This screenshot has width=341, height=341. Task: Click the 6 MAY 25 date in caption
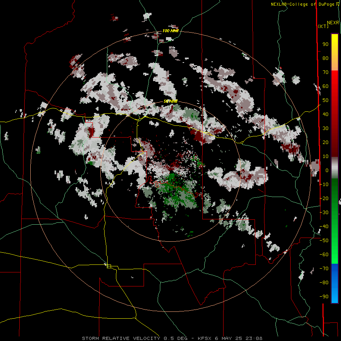[229, 338]
